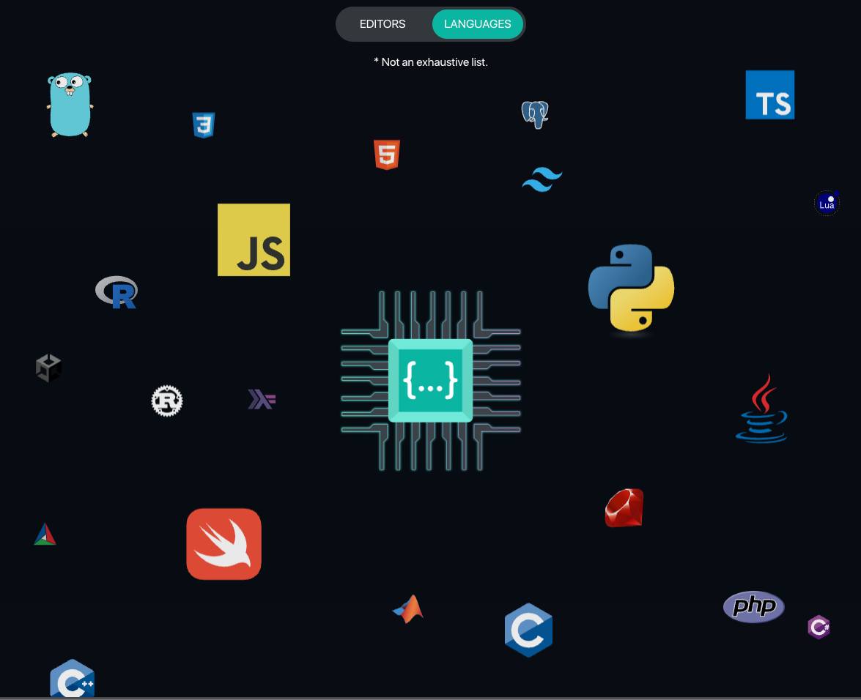The width and height of the screenshot is (861, 700).
Task: Switch to the Editors tab
Action: click(x=383, y=24)
